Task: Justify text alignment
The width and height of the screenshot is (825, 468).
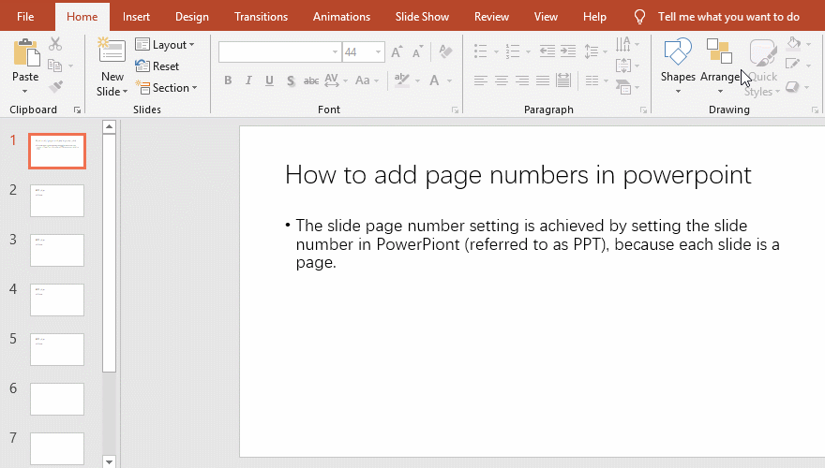Action: (x=543, y=80)
